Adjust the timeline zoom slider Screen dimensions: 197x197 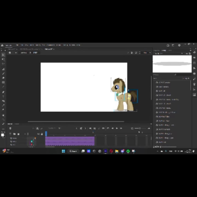click(140, 128)
